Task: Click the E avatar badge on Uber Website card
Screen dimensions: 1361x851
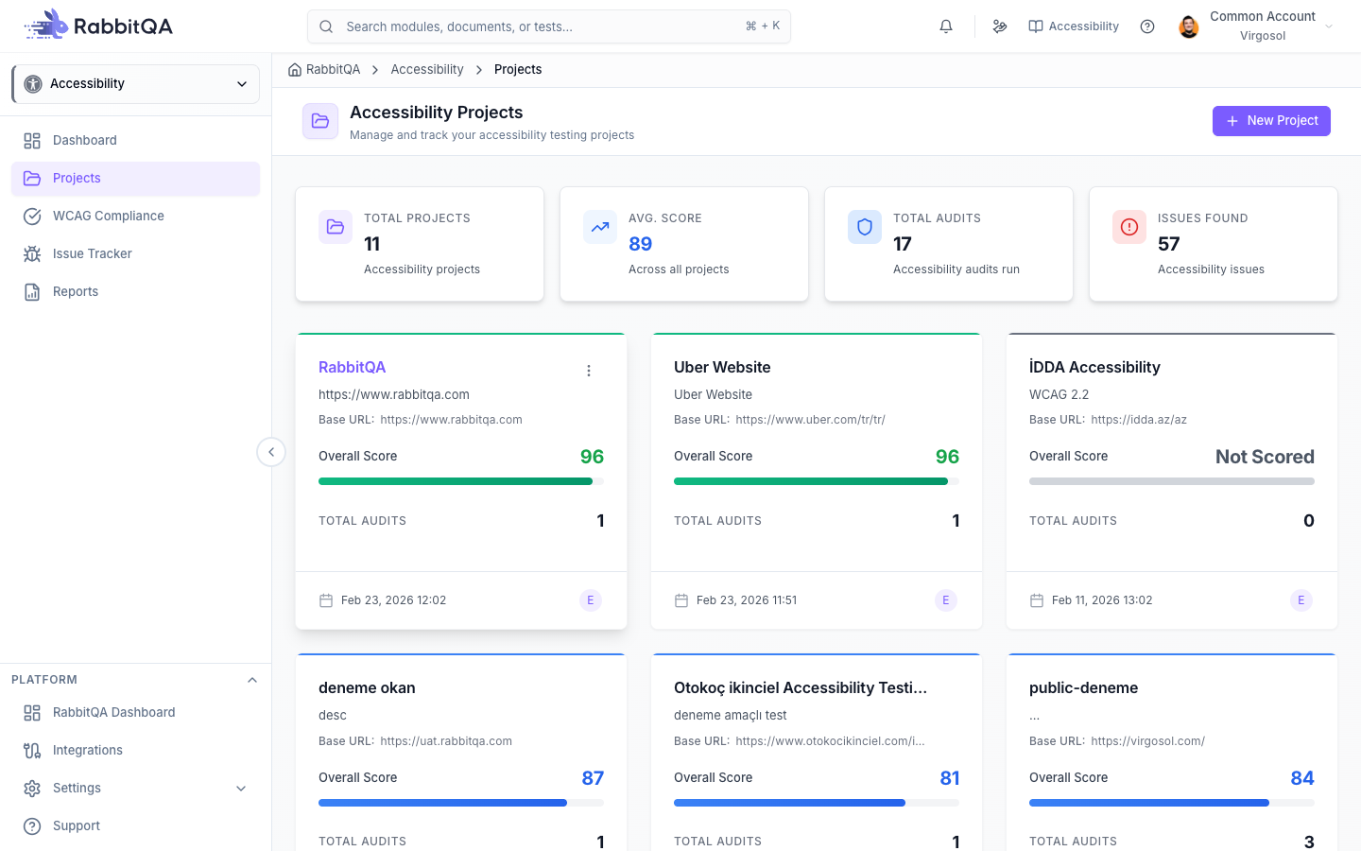Action: pos(946,600)
